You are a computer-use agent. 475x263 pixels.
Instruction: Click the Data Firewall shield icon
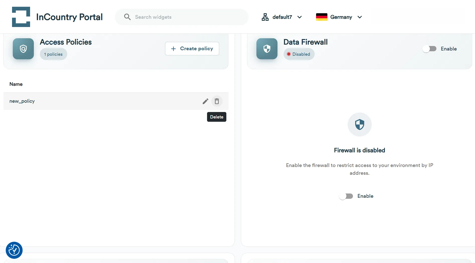267,49
